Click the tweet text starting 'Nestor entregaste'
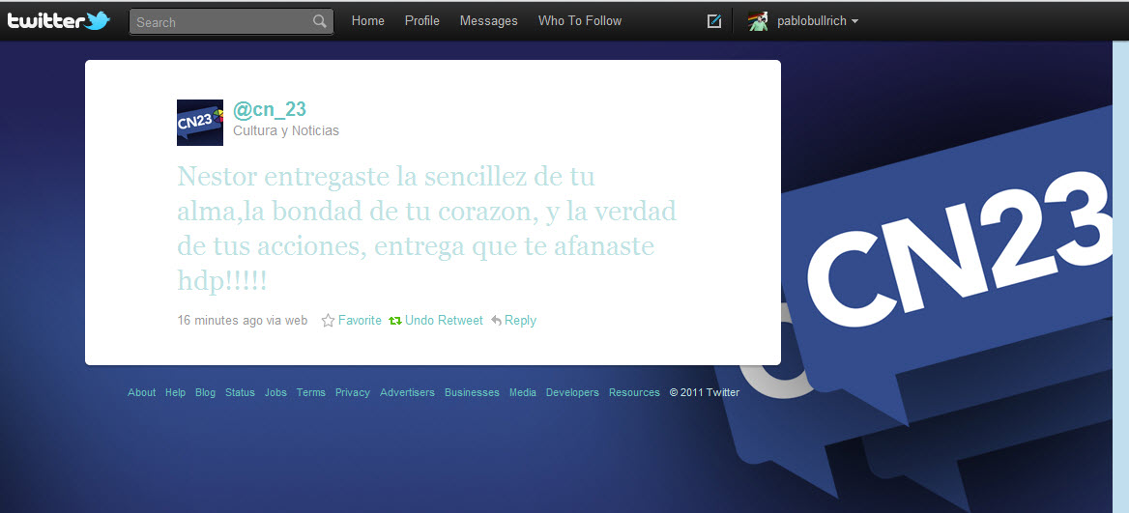Viewport: 1129px width, 513px height. pos(426,229)
